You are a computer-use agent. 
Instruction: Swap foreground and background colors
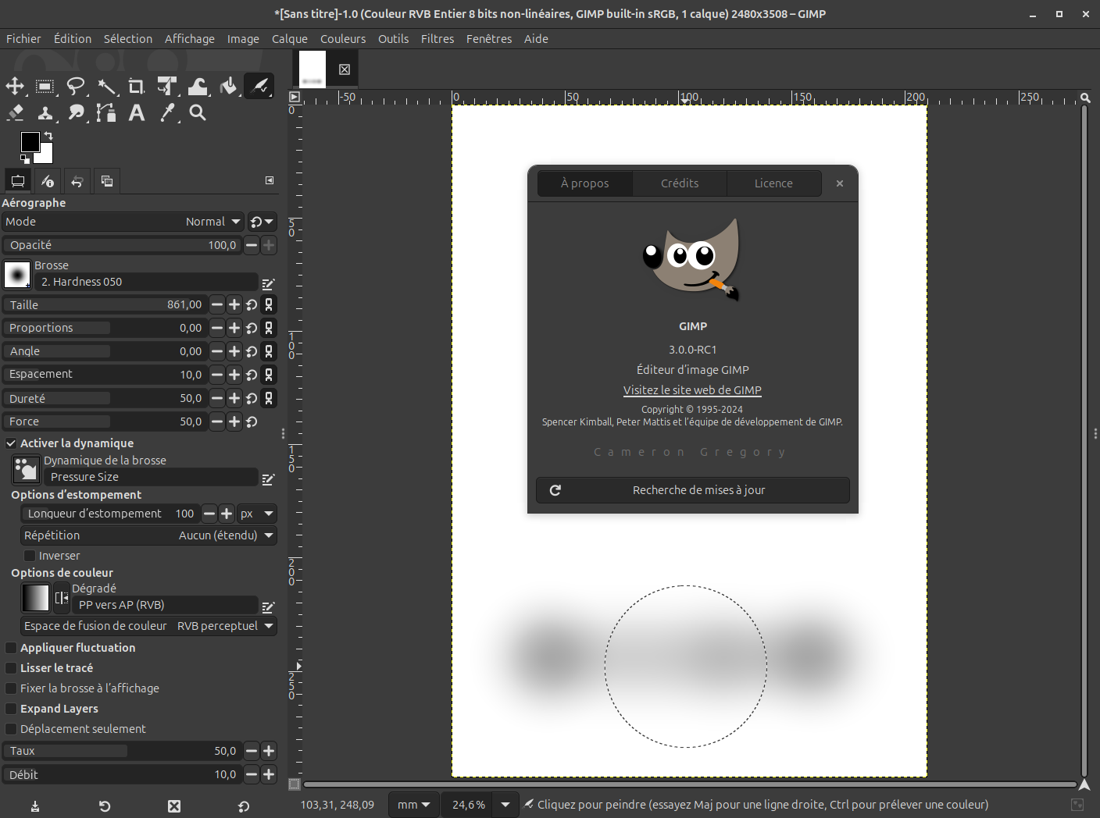tap(48, 136)
